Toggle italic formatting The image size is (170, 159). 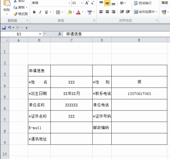coord(40,12)
